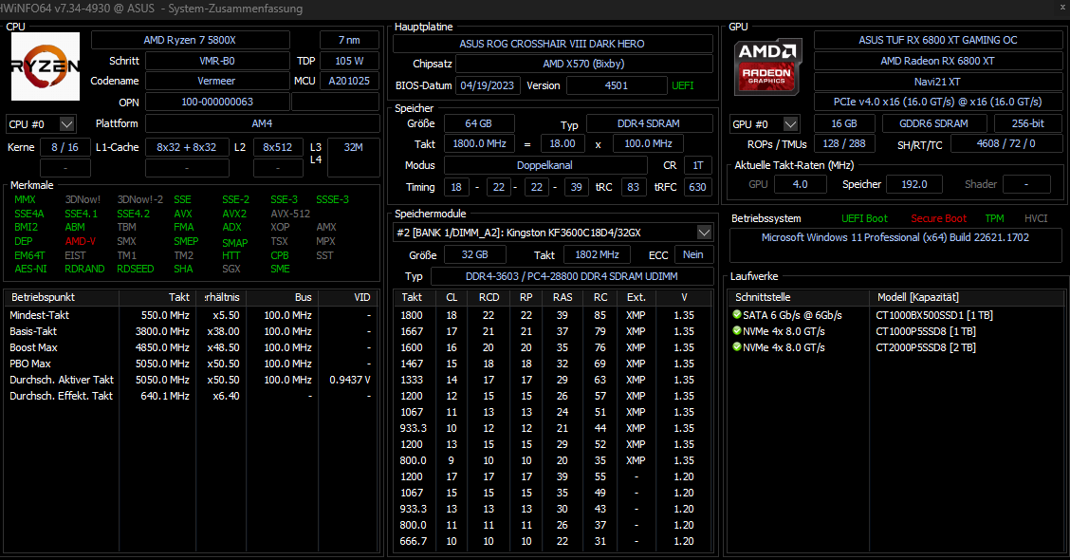The height and width of the screenshot is (560, 1070).
Task: Open the CPU #0 selector dropdown
Action: pyautogui.click(x=66, y=124)
